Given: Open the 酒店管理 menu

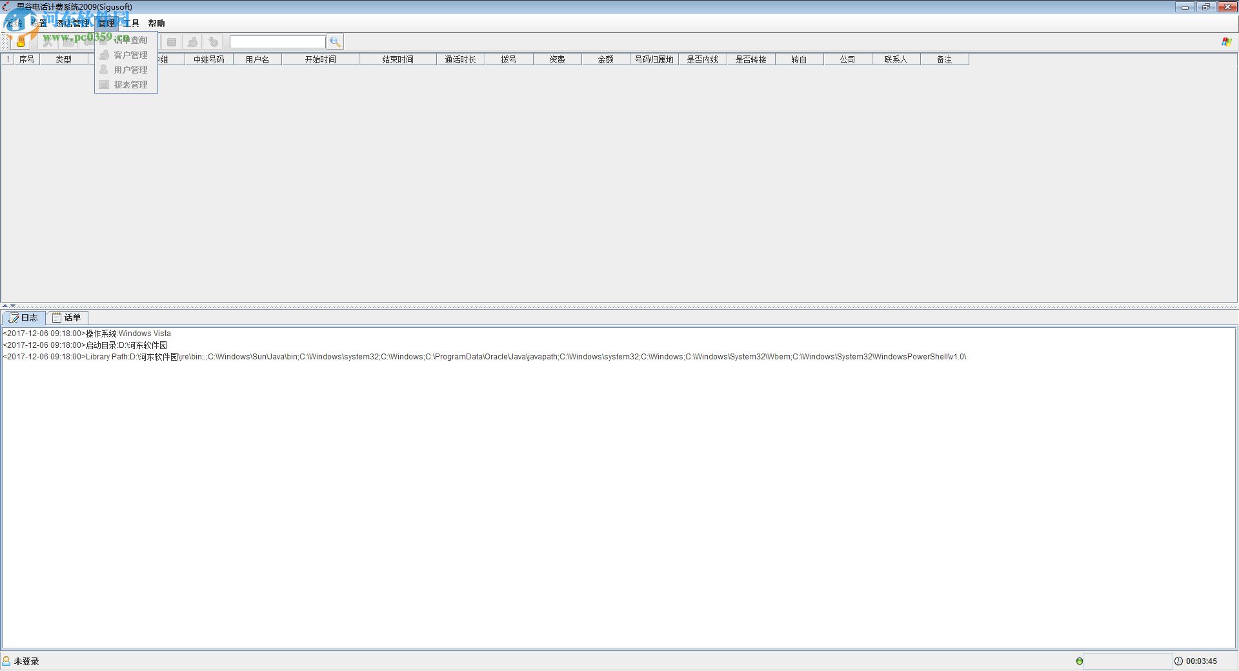Looking at the screenshot, I should pyautogui.click(x=73, y=23).
